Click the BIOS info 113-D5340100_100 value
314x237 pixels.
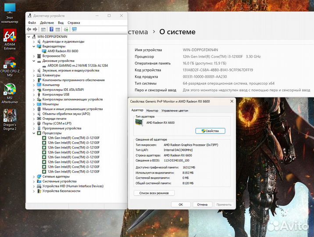[x=176, y=161]
